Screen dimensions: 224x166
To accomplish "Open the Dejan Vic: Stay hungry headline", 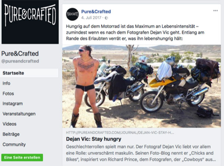I will coord(94,139).
